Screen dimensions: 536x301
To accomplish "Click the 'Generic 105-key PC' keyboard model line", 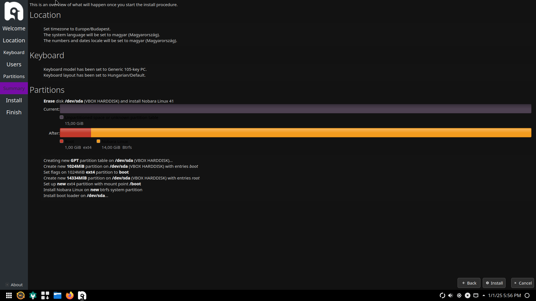I will click(x=95, y=69).
